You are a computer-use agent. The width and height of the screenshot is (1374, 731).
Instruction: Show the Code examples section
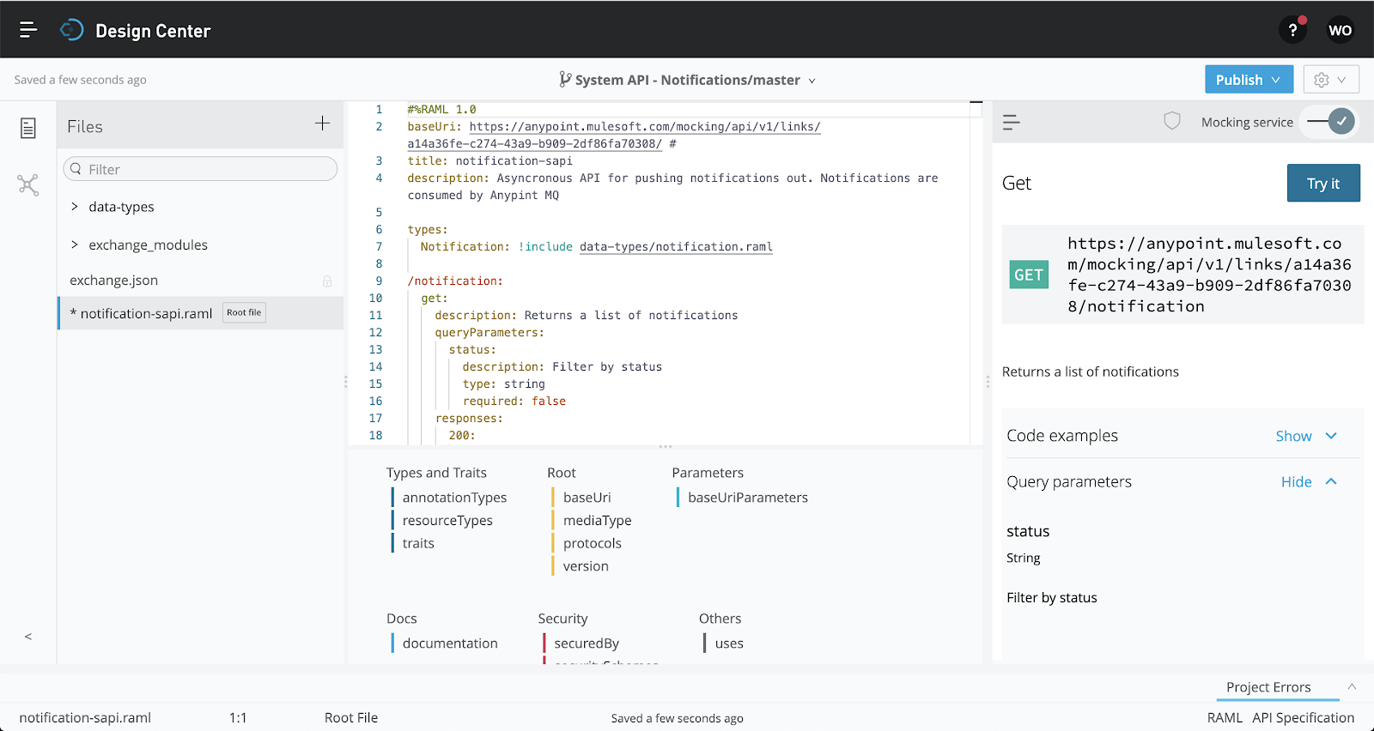[1305, 436]
